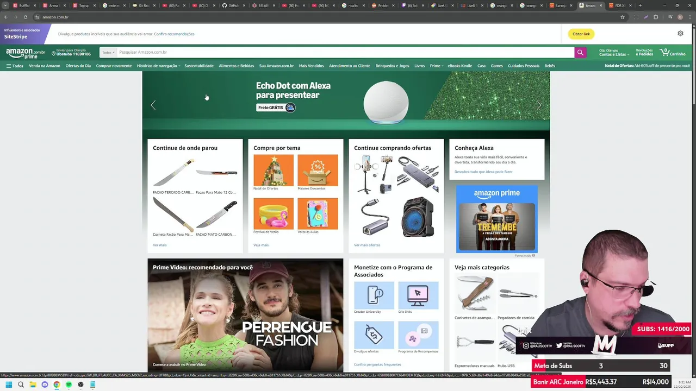The image size is (696, 391).
Task: Open the Corneta Facão product thumbnail
Action: (x=173, y=214)
